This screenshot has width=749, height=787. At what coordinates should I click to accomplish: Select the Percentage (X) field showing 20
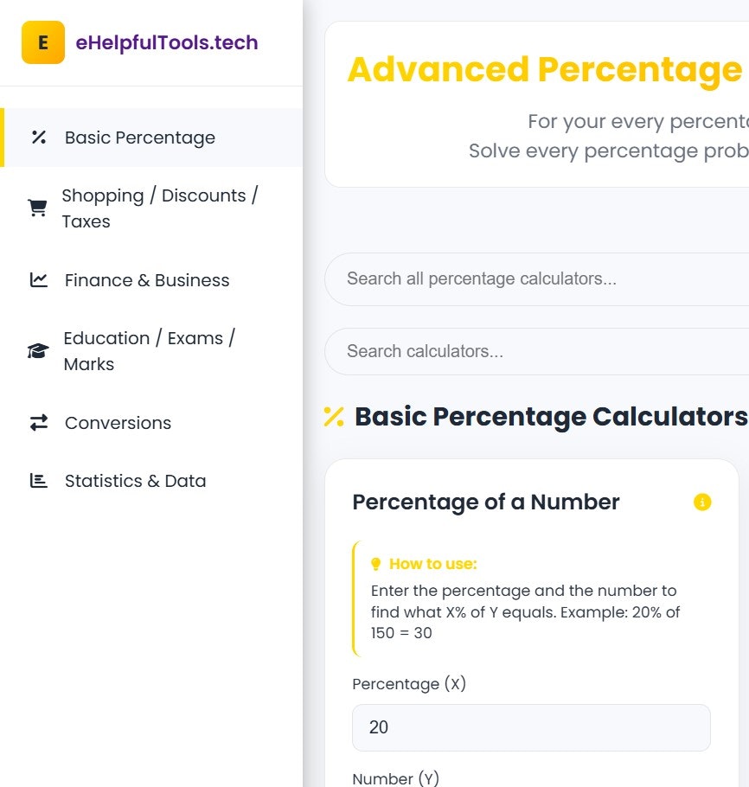pyautogui.click(x=530, y=727)
